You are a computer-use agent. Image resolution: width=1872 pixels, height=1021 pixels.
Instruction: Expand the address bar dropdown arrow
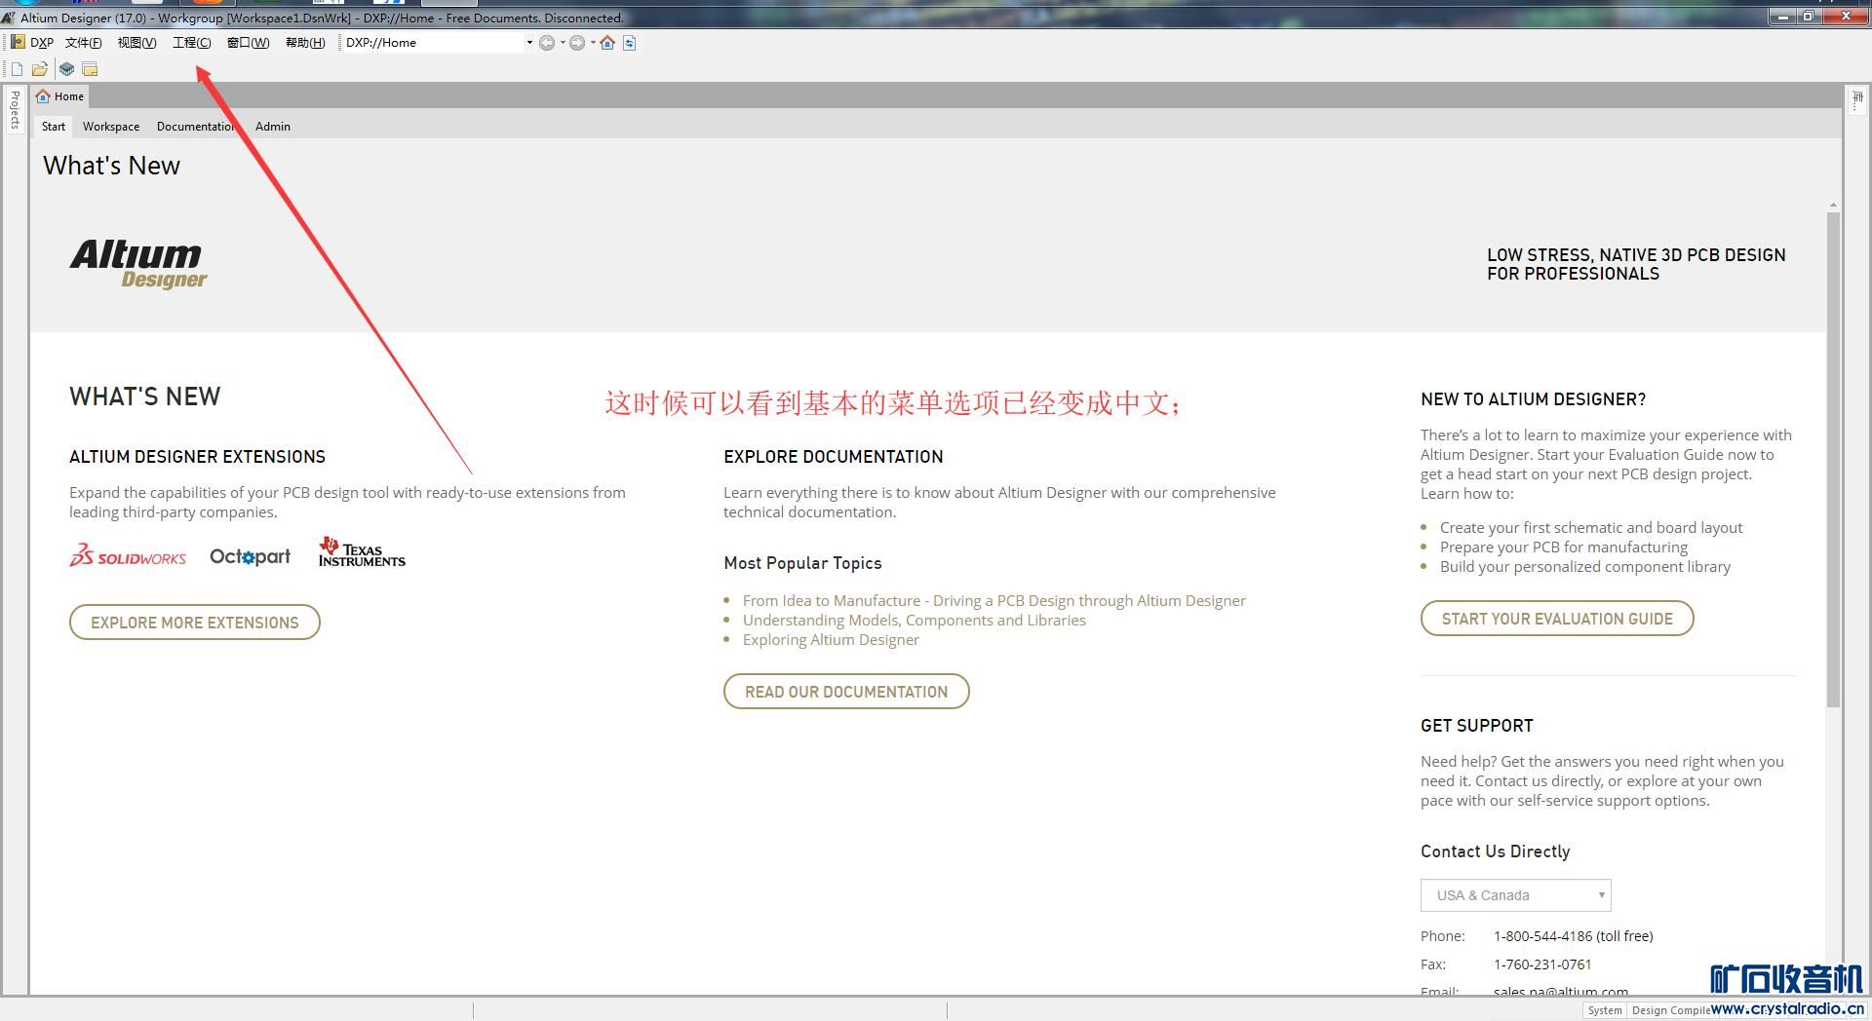529,43
